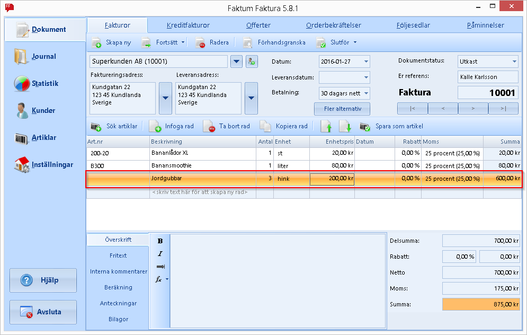The image size is (527, 335).
Task: Click the Sök artiklar barcode icon
Action: 96,127
